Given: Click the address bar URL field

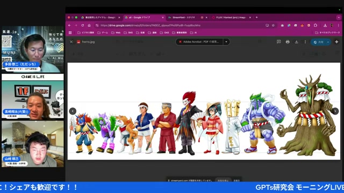Looking at the screenshot, I should click(x=180, y=25).
